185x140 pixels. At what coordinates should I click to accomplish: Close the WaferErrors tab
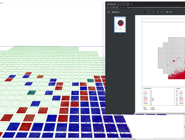[128, 4]
